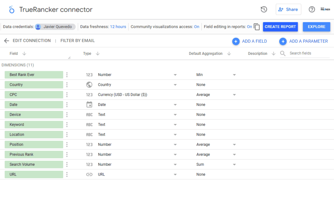Open Sum aggregation dropdown for Search Volume

tap(234, 164)
